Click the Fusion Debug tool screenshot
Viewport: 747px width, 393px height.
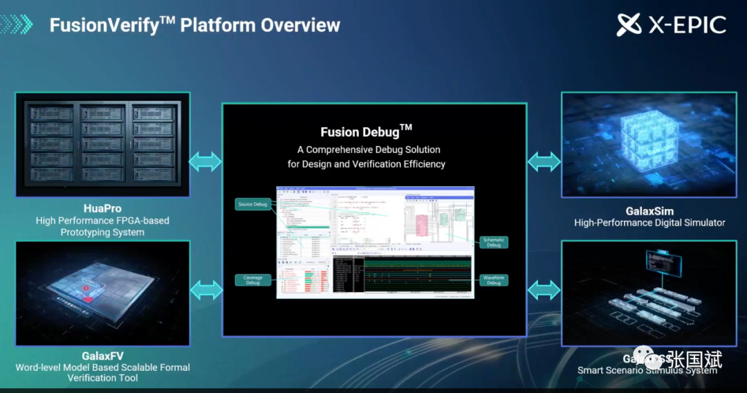[x=376, y=242]
